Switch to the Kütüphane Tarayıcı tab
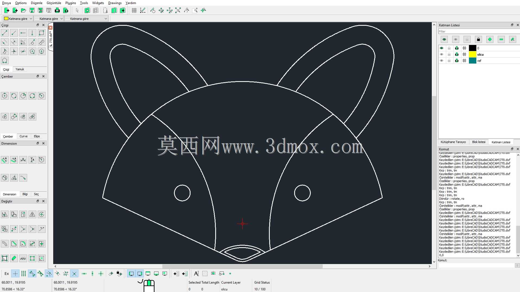This screenshot has height=292, width=520. coord(453,142)
